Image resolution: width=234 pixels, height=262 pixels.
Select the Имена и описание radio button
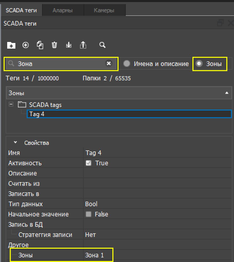[127, 64]
